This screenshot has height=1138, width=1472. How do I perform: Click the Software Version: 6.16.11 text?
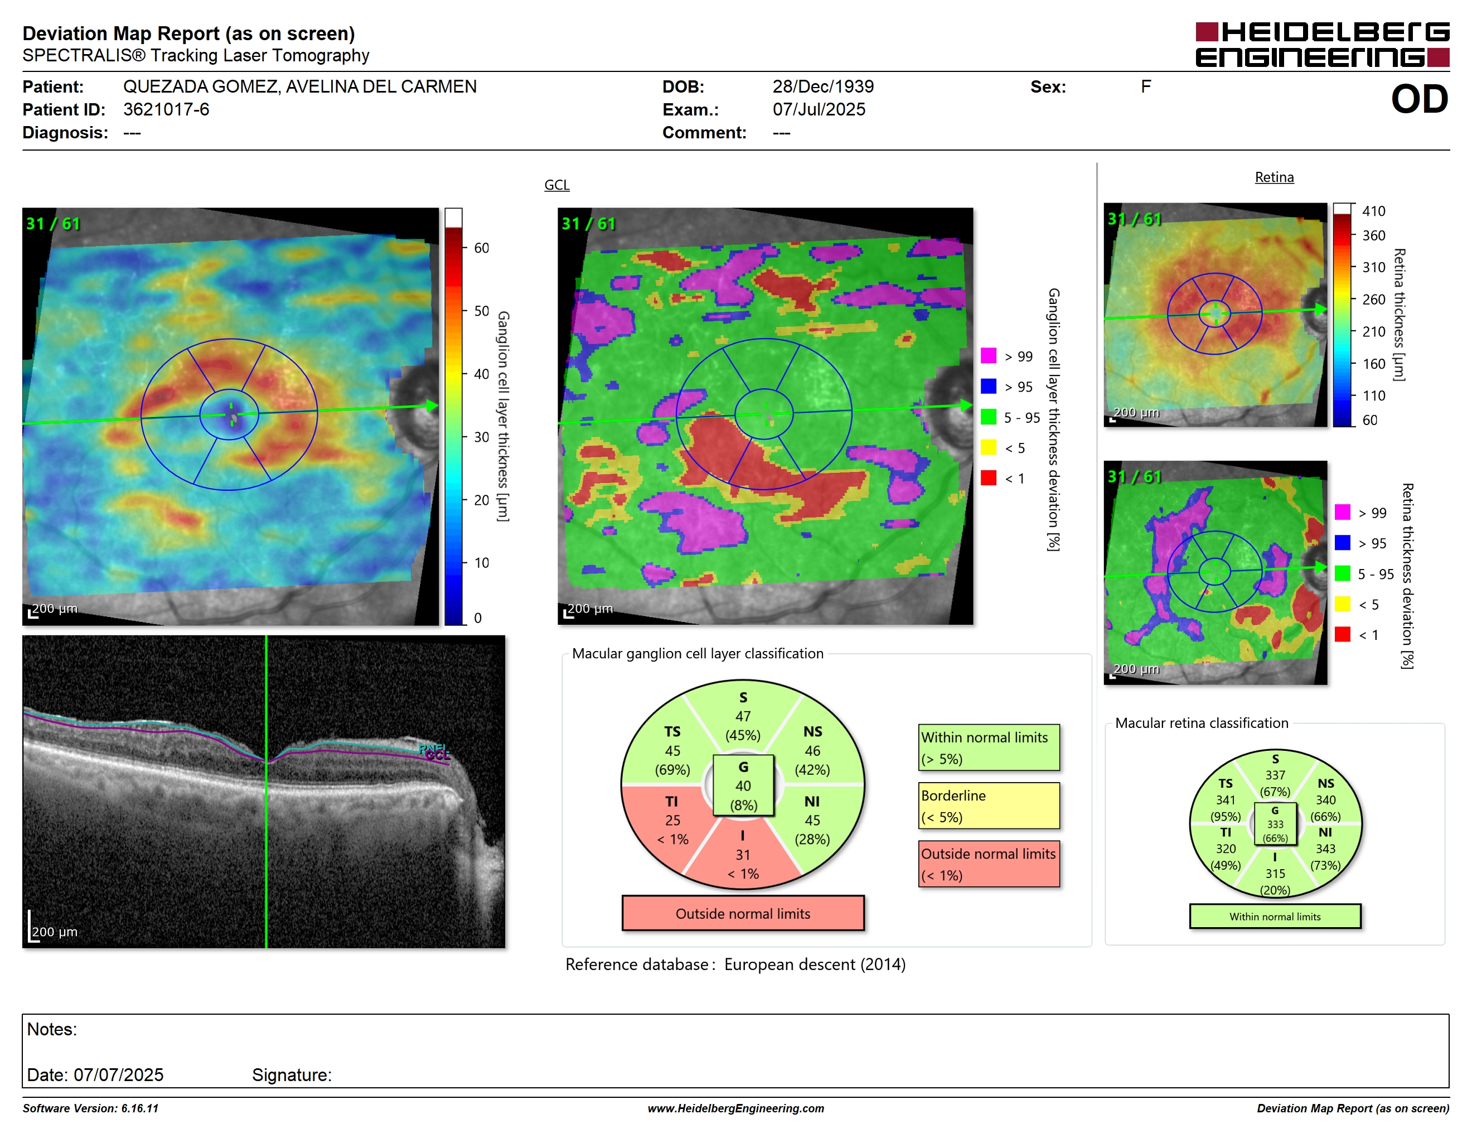[x=90, y=1108]
